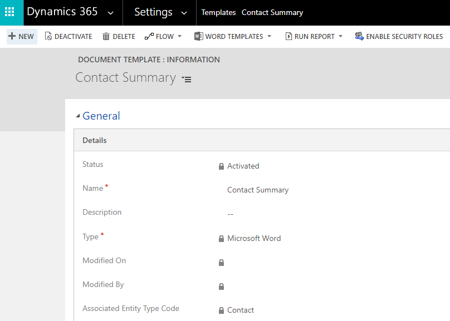Click the Deactivate document icon
450x321 pixels.
coord(48,36)
